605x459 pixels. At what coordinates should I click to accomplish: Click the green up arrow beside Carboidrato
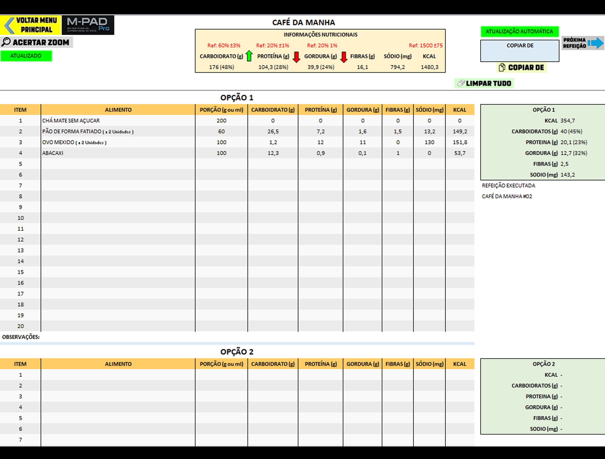[249, 56]
